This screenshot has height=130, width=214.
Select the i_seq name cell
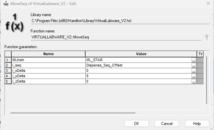tap(48, 66)
